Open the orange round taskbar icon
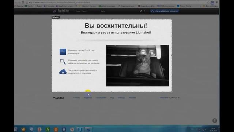Screen dimensions: 234x132 23,129
